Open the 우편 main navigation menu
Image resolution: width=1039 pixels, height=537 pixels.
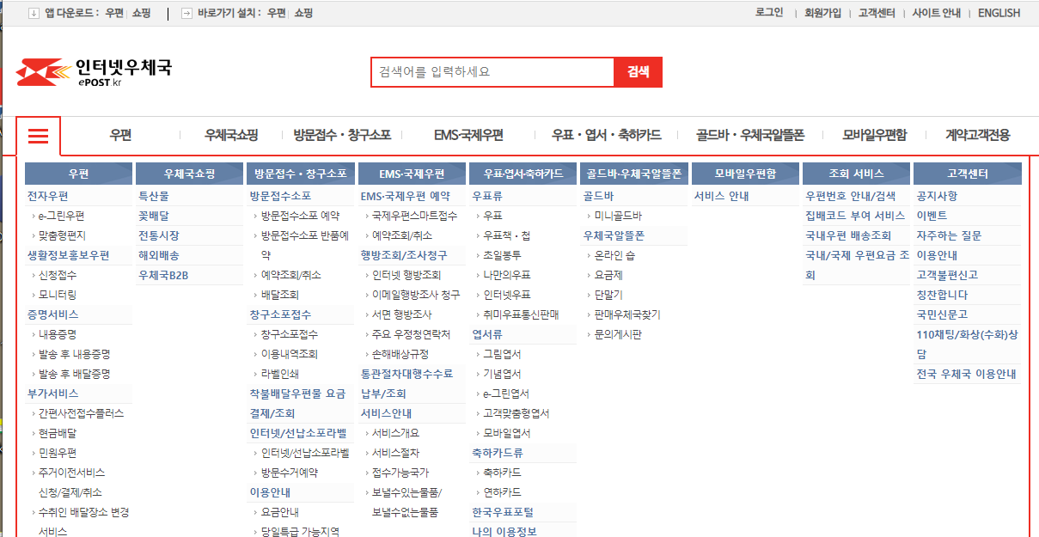(x=120, y=135)
